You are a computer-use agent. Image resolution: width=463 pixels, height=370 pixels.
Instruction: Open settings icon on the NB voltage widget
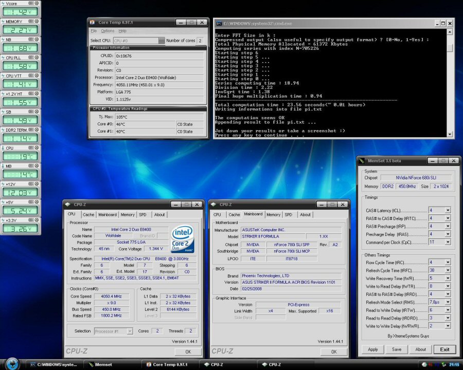(x=31, y=39)
